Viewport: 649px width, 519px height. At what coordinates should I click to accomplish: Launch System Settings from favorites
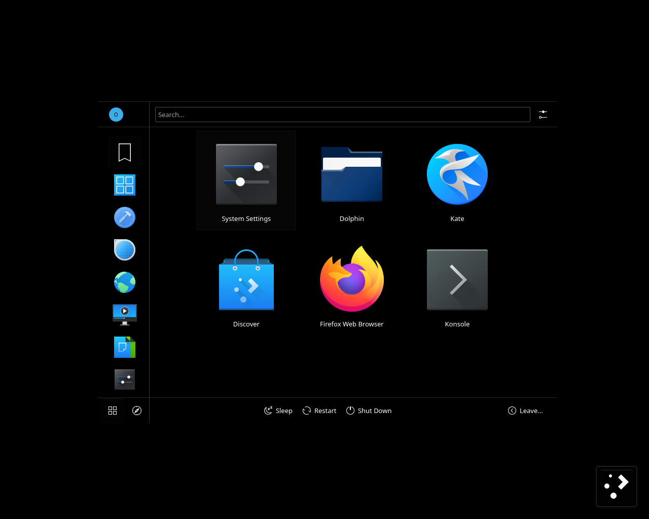coord(246,180)
